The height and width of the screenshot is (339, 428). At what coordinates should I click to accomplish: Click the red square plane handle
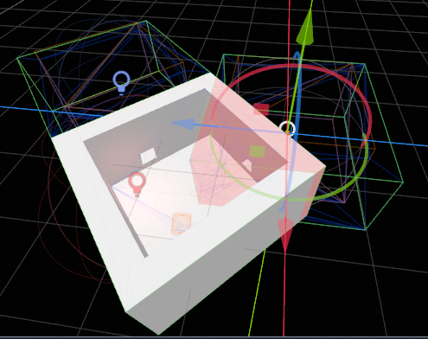click(x=261, y=110)
